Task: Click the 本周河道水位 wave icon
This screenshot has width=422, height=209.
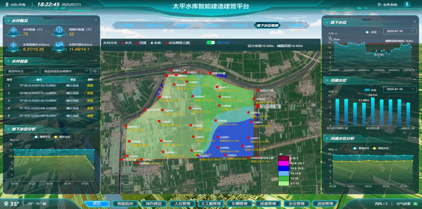Action: pos(59,46)
